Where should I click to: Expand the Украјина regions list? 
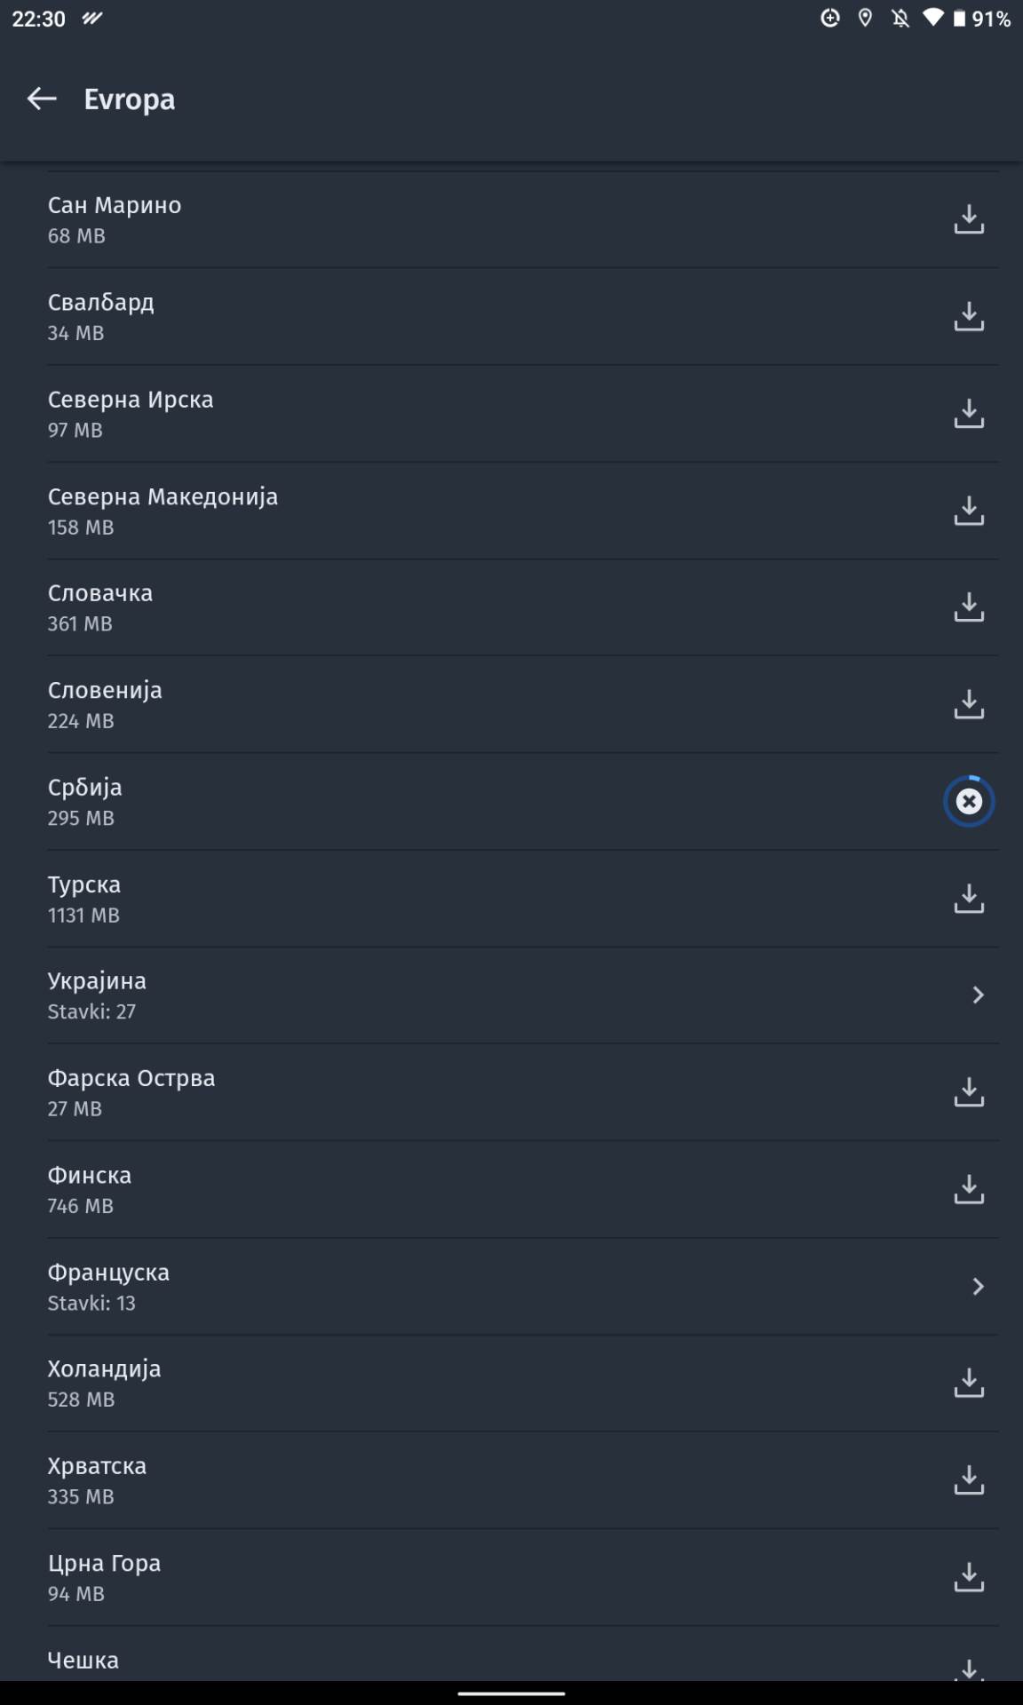point(978,995)
